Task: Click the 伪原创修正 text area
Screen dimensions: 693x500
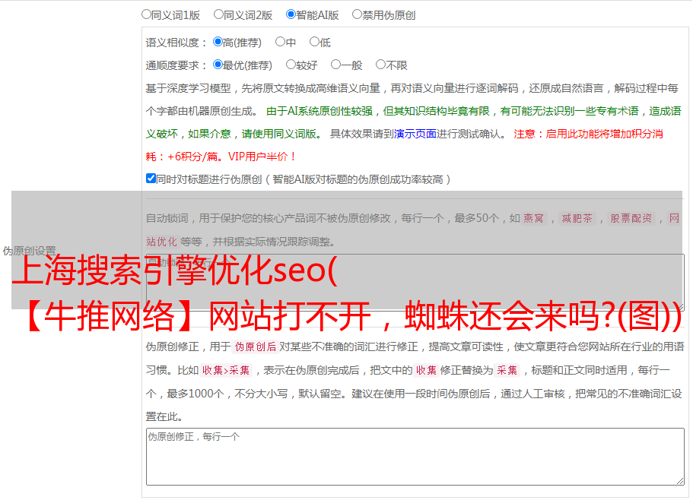Action: point(415,457)
